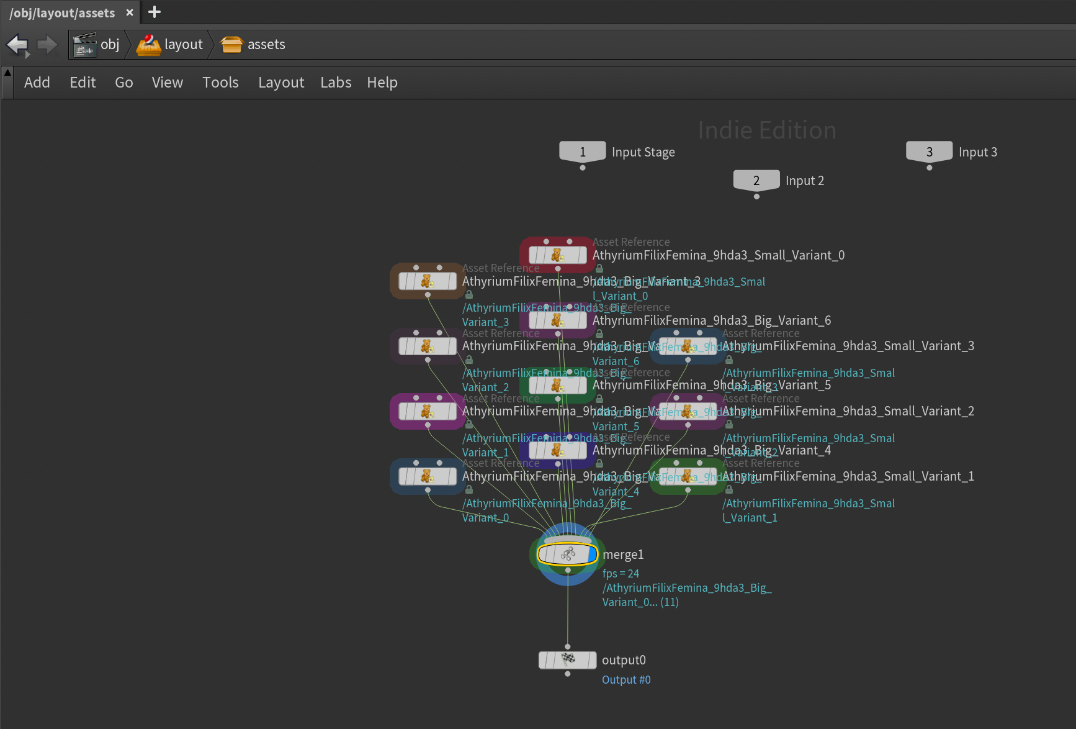Select the AthyriumFilixFemina_9hda3_Small_Variant_0 red node
This screenshot has height=729, width=1076.
557,255
